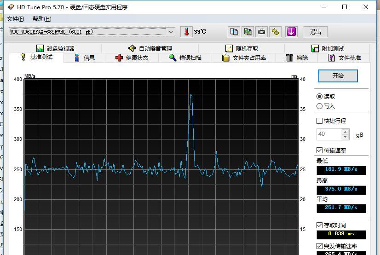This screenshot has width=380, height=255.
Task: Open the 帮助(H) menu
Action: [42, 19]
